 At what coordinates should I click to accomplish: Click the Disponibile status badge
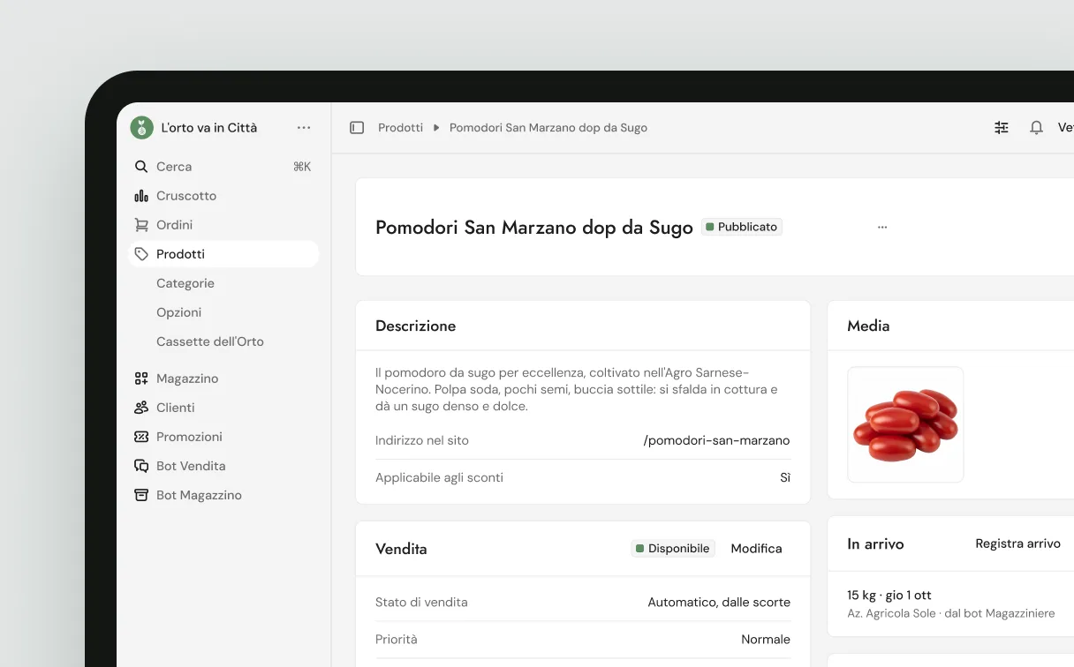pos(673,549)
